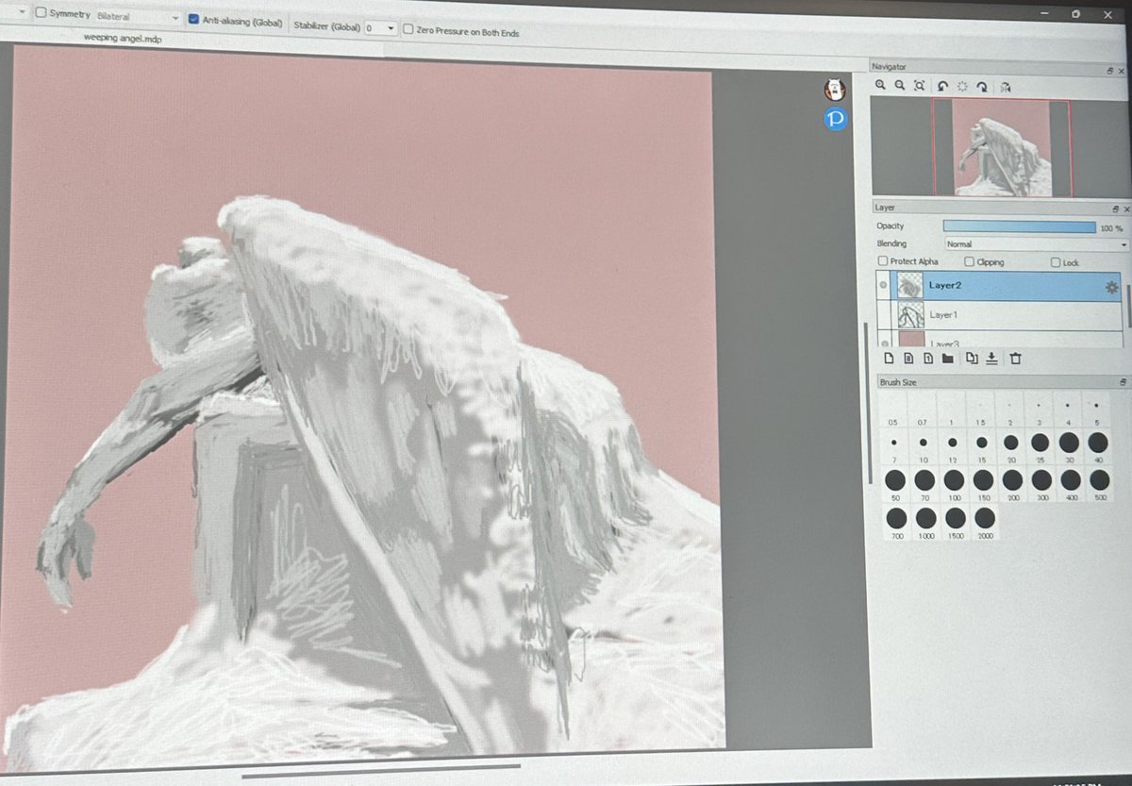Click the Layer1 thumbnail
The height and width of the screenshot is (786, 1132).
911,315
